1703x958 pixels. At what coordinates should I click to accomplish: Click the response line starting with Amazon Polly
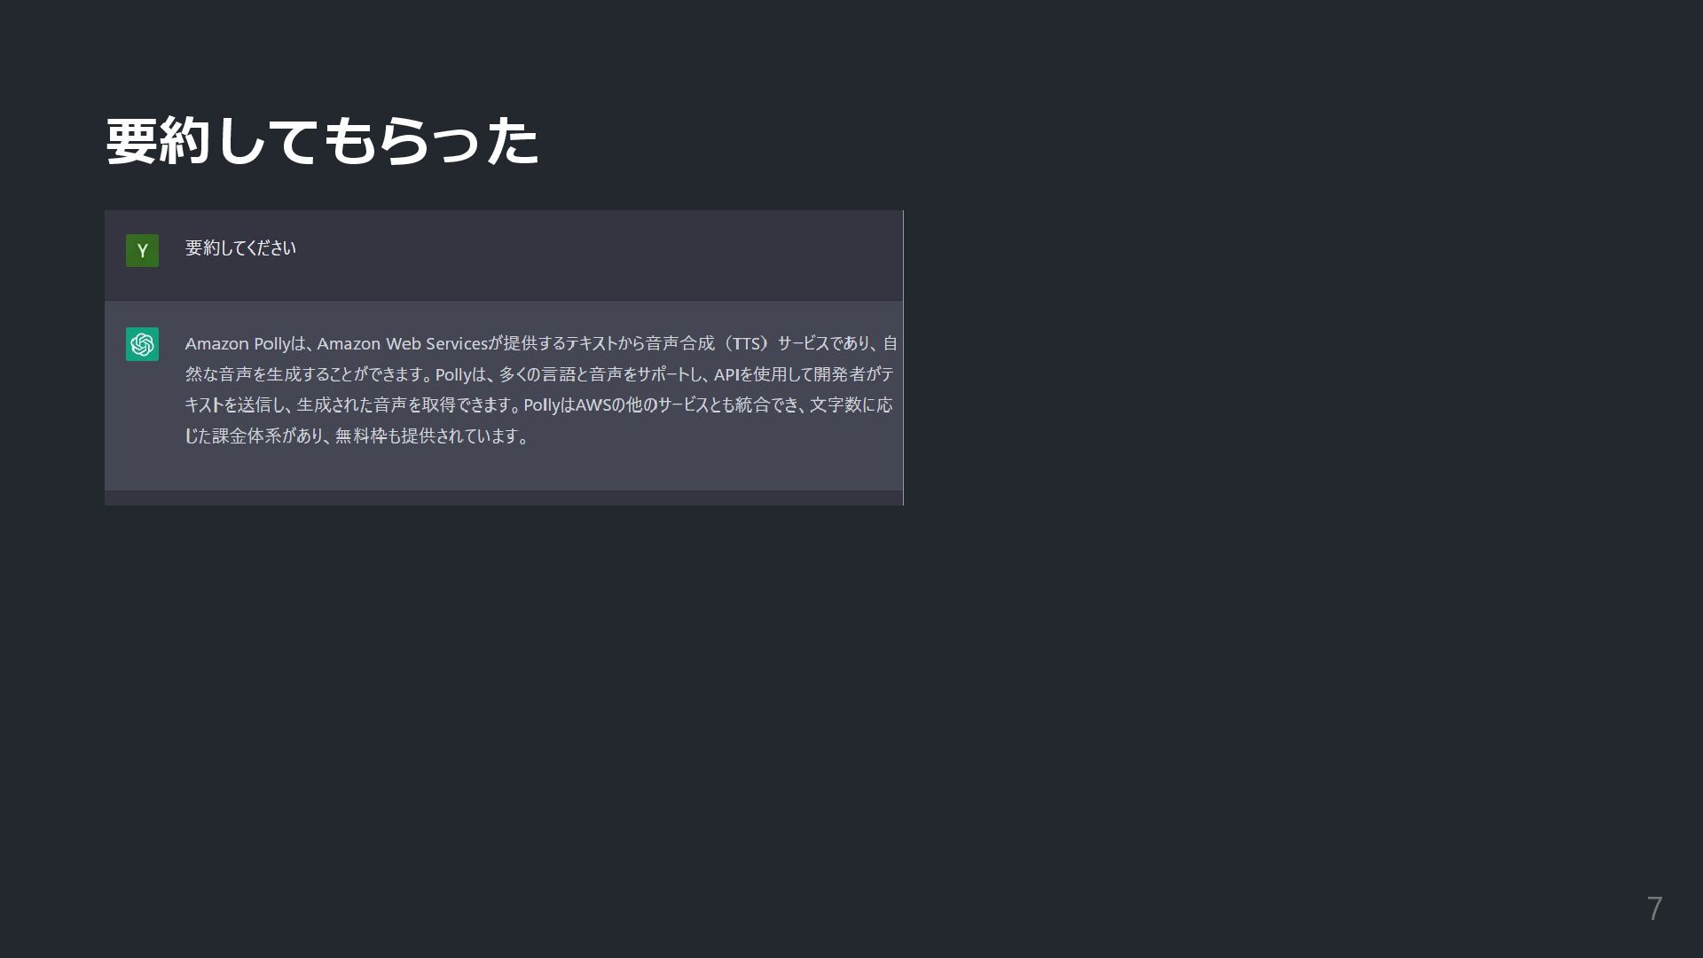click(x=541, y=343)
